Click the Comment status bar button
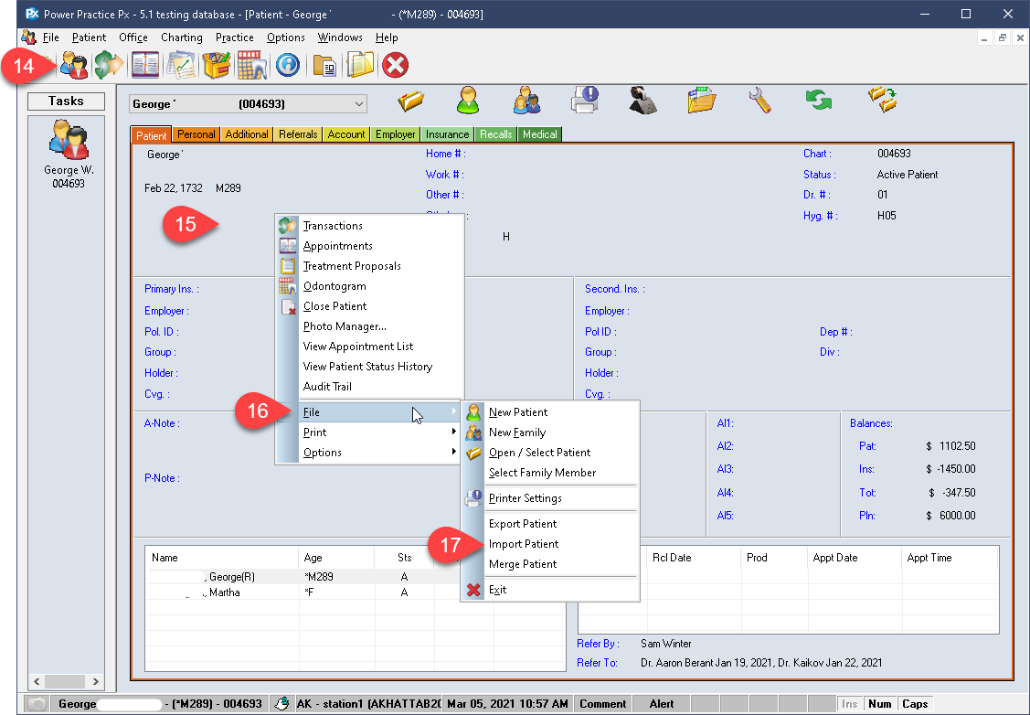1030x715 pixels. (602, 704)
